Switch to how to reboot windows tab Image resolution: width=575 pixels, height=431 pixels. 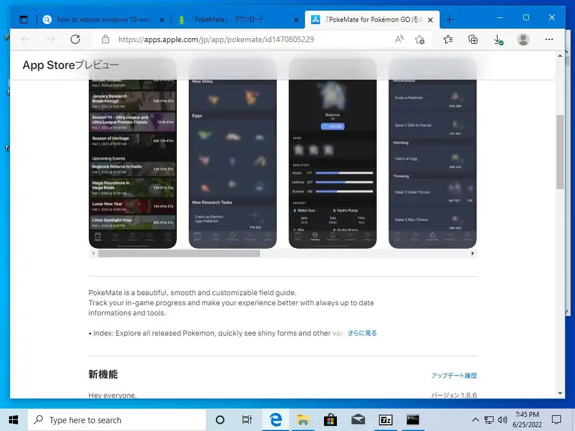103,20
